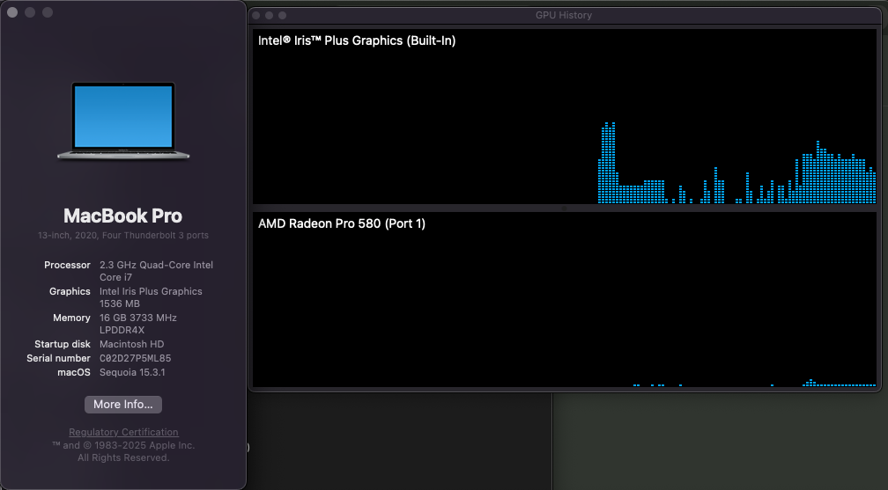
Task: Minimize the GPU History window
Action: pos(269,15)
